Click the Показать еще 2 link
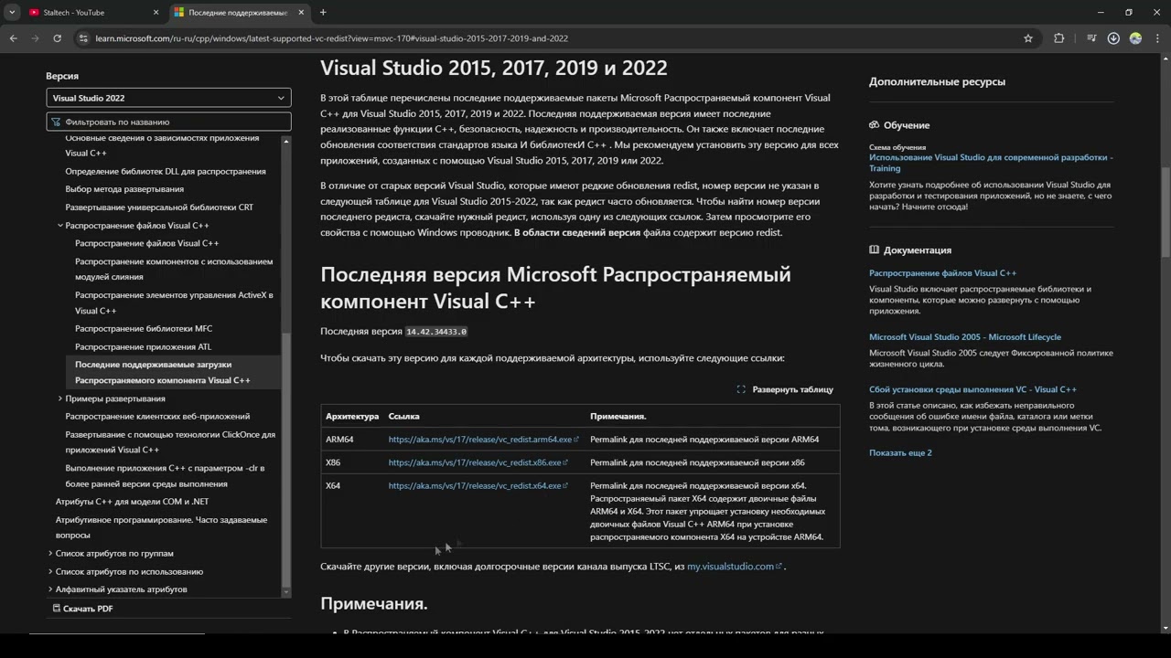Image resolution: width=1171 pixels, height=658 pixels. coord(900,453)
